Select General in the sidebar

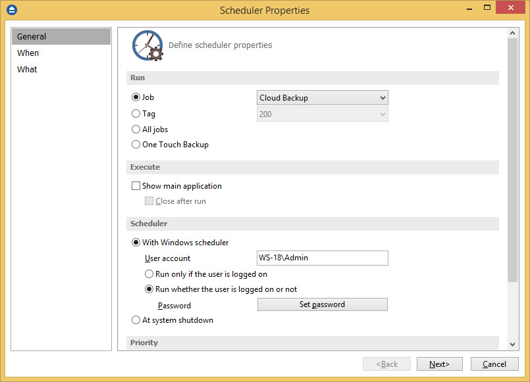coord(31,36)
